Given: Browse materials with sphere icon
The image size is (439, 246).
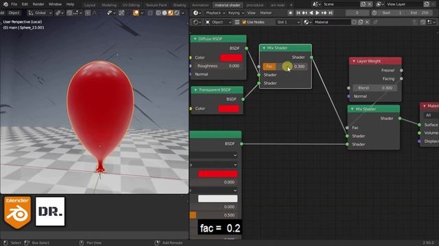Looking at the screenshot, I should pos(308,22).
